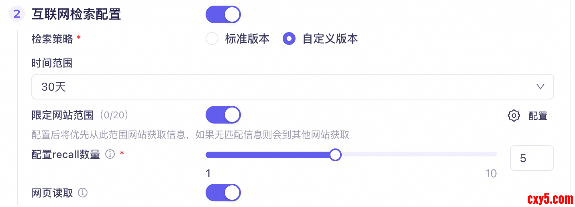
Task: Select the 标准版本 radio option
Action: pos(212,39)
